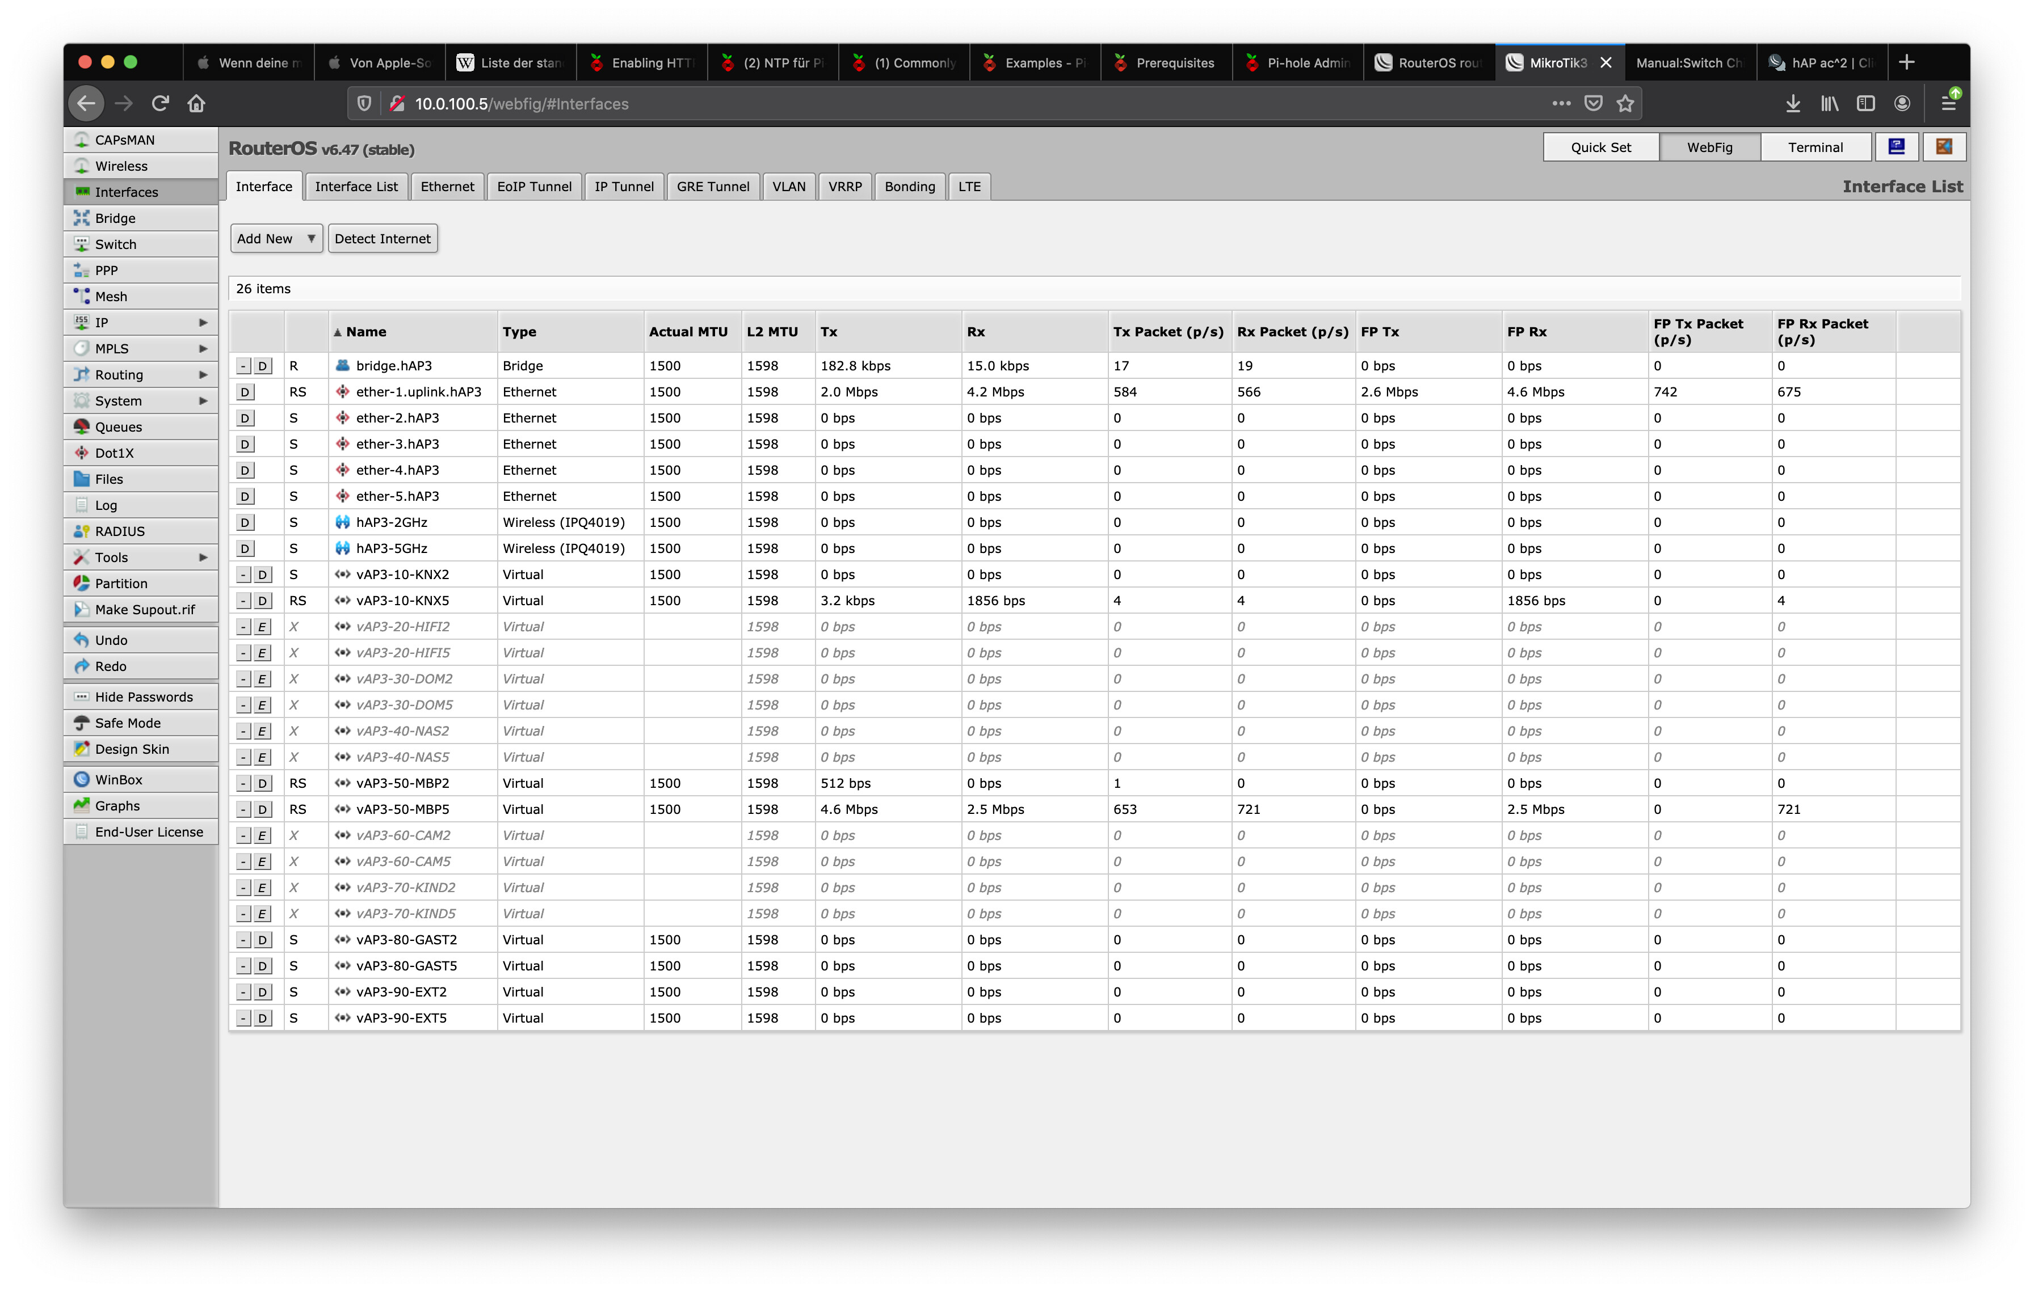This screenshot has width=2034, height=1292.
Task: Switch to the VLAN tab
Action: click(x=788, y=187)
